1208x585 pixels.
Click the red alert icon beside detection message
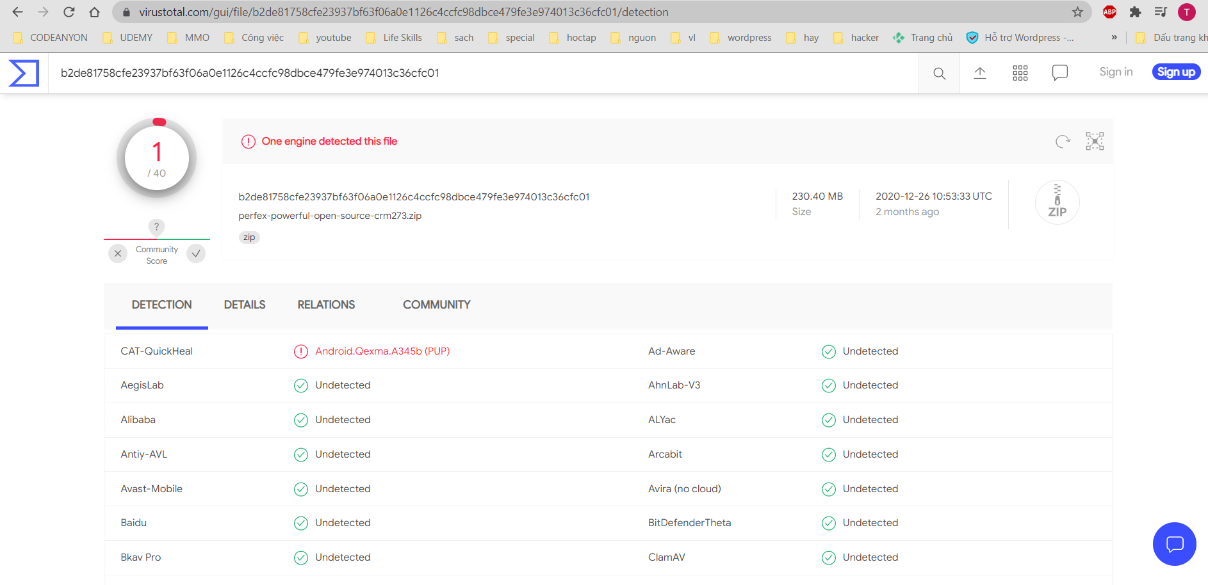tap(249, 141)
